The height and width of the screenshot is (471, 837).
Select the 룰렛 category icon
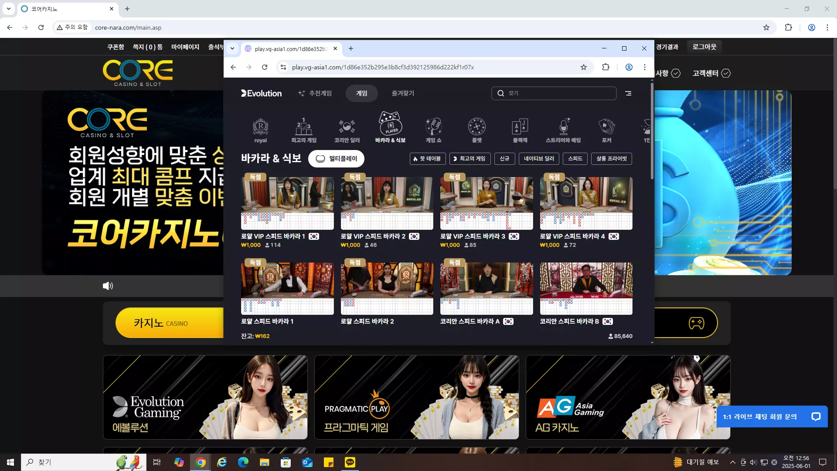click(x=477, y=130)
